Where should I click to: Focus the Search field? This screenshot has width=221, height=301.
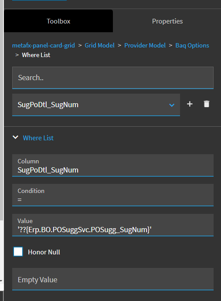click(113, 78)
